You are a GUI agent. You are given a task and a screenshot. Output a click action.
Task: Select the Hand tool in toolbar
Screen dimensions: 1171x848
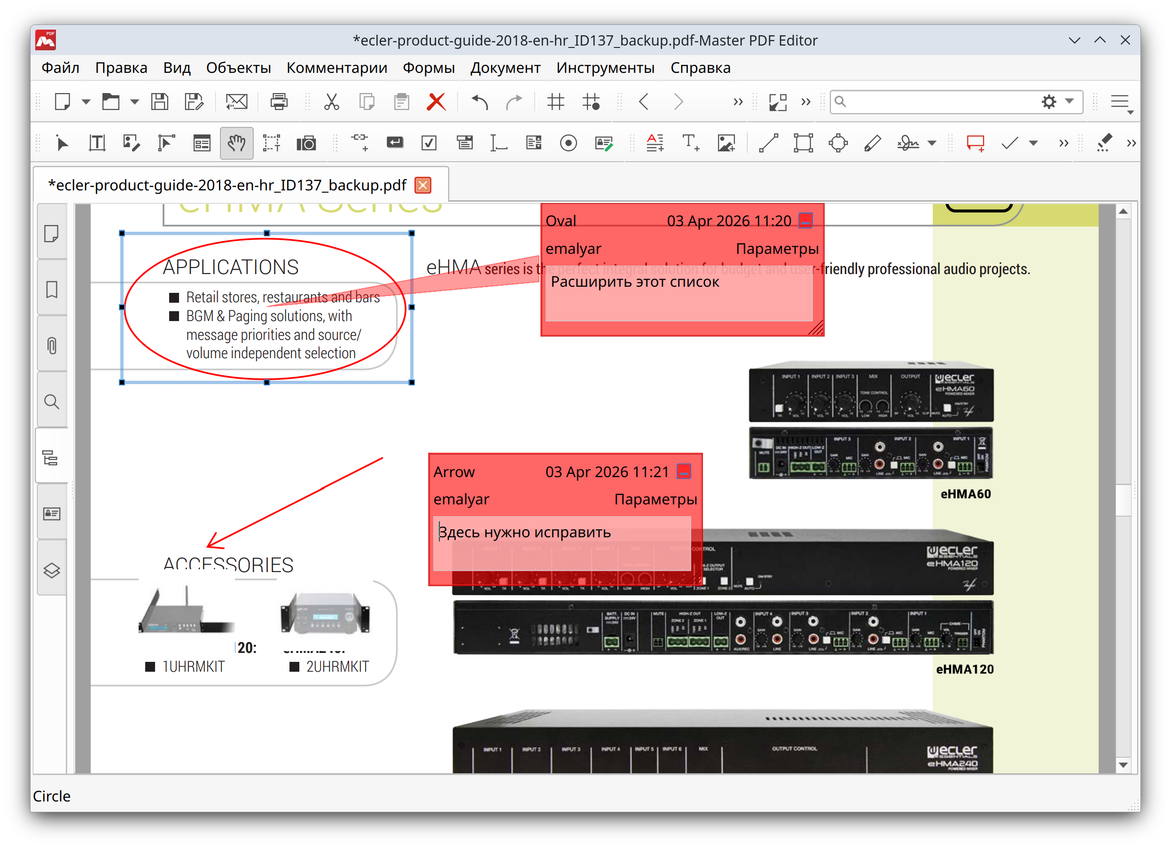[236, 143]
